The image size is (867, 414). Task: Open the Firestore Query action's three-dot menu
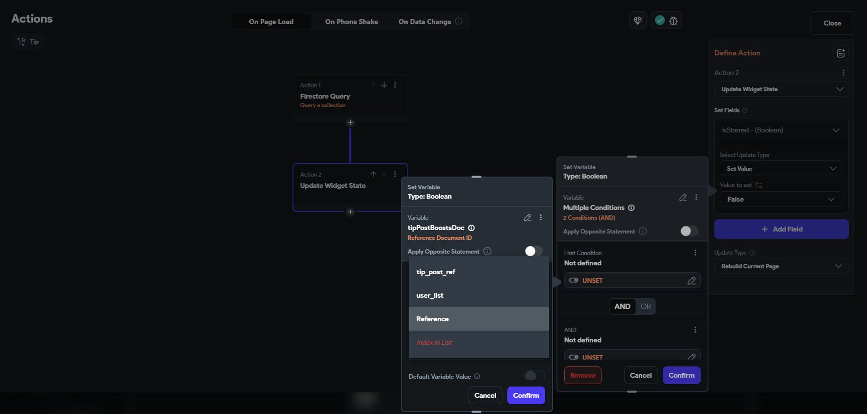pos(395,85)
